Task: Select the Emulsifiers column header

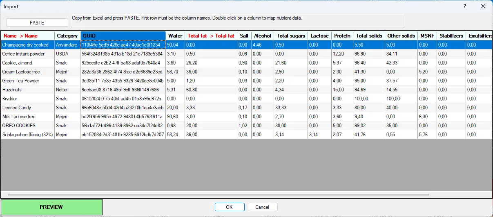Action: (479, 36)
